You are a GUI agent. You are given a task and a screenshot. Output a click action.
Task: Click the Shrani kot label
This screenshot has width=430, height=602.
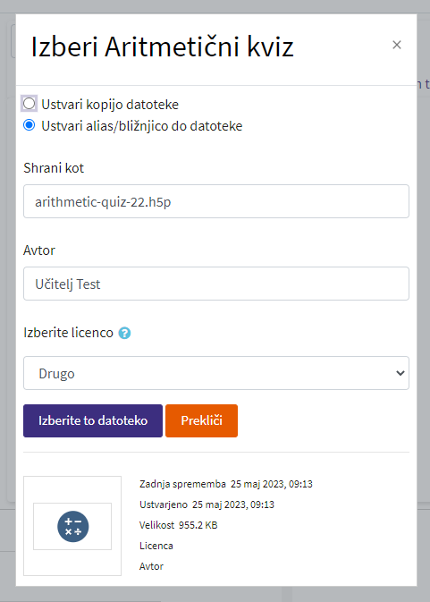coord(54,168)
